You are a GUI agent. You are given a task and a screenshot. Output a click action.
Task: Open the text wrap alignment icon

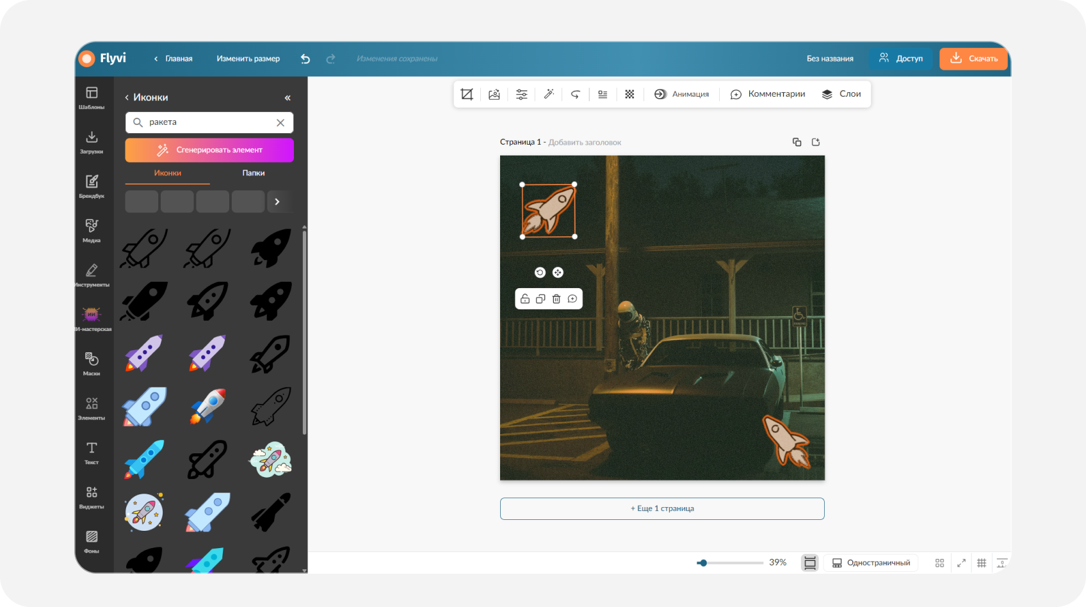(603, 94)
